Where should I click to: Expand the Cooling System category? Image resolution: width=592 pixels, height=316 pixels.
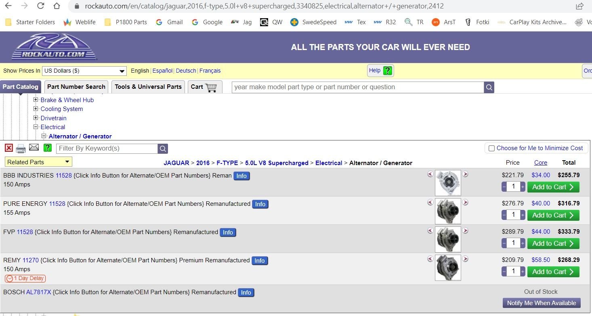tap(36, 109)
